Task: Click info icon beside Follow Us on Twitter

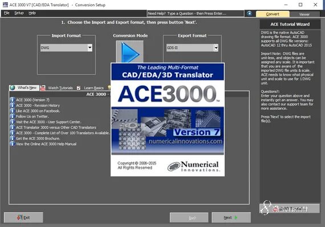Action: [12, 116]
